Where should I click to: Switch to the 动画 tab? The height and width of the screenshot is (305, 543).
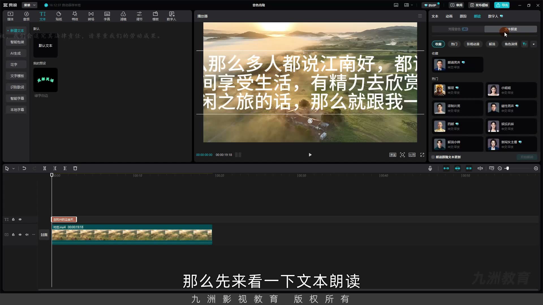(449, 16)
